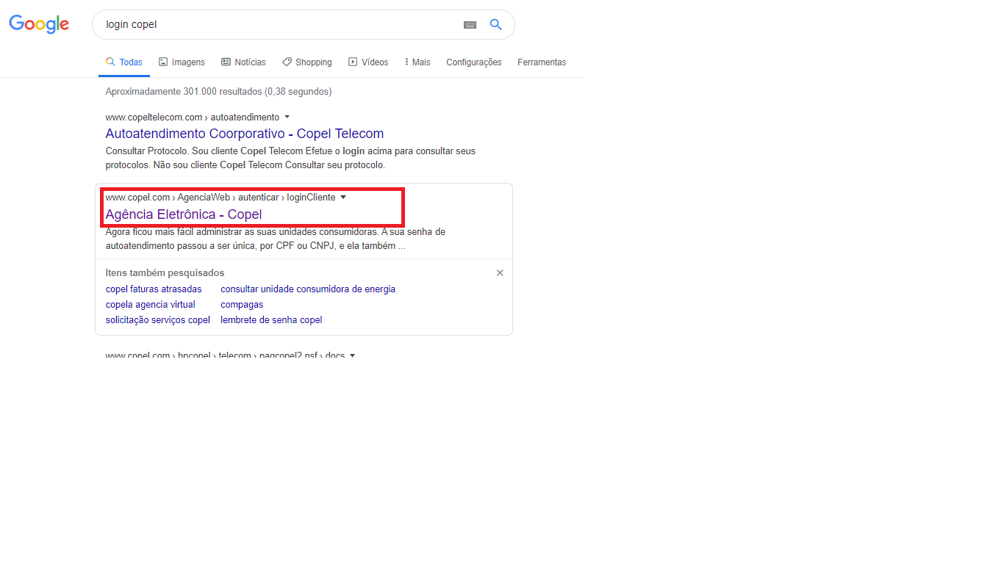Open Agência Eletrônica - Copel result
Image resolution: width=1004 pixels, height=564 pixels.
184,214
